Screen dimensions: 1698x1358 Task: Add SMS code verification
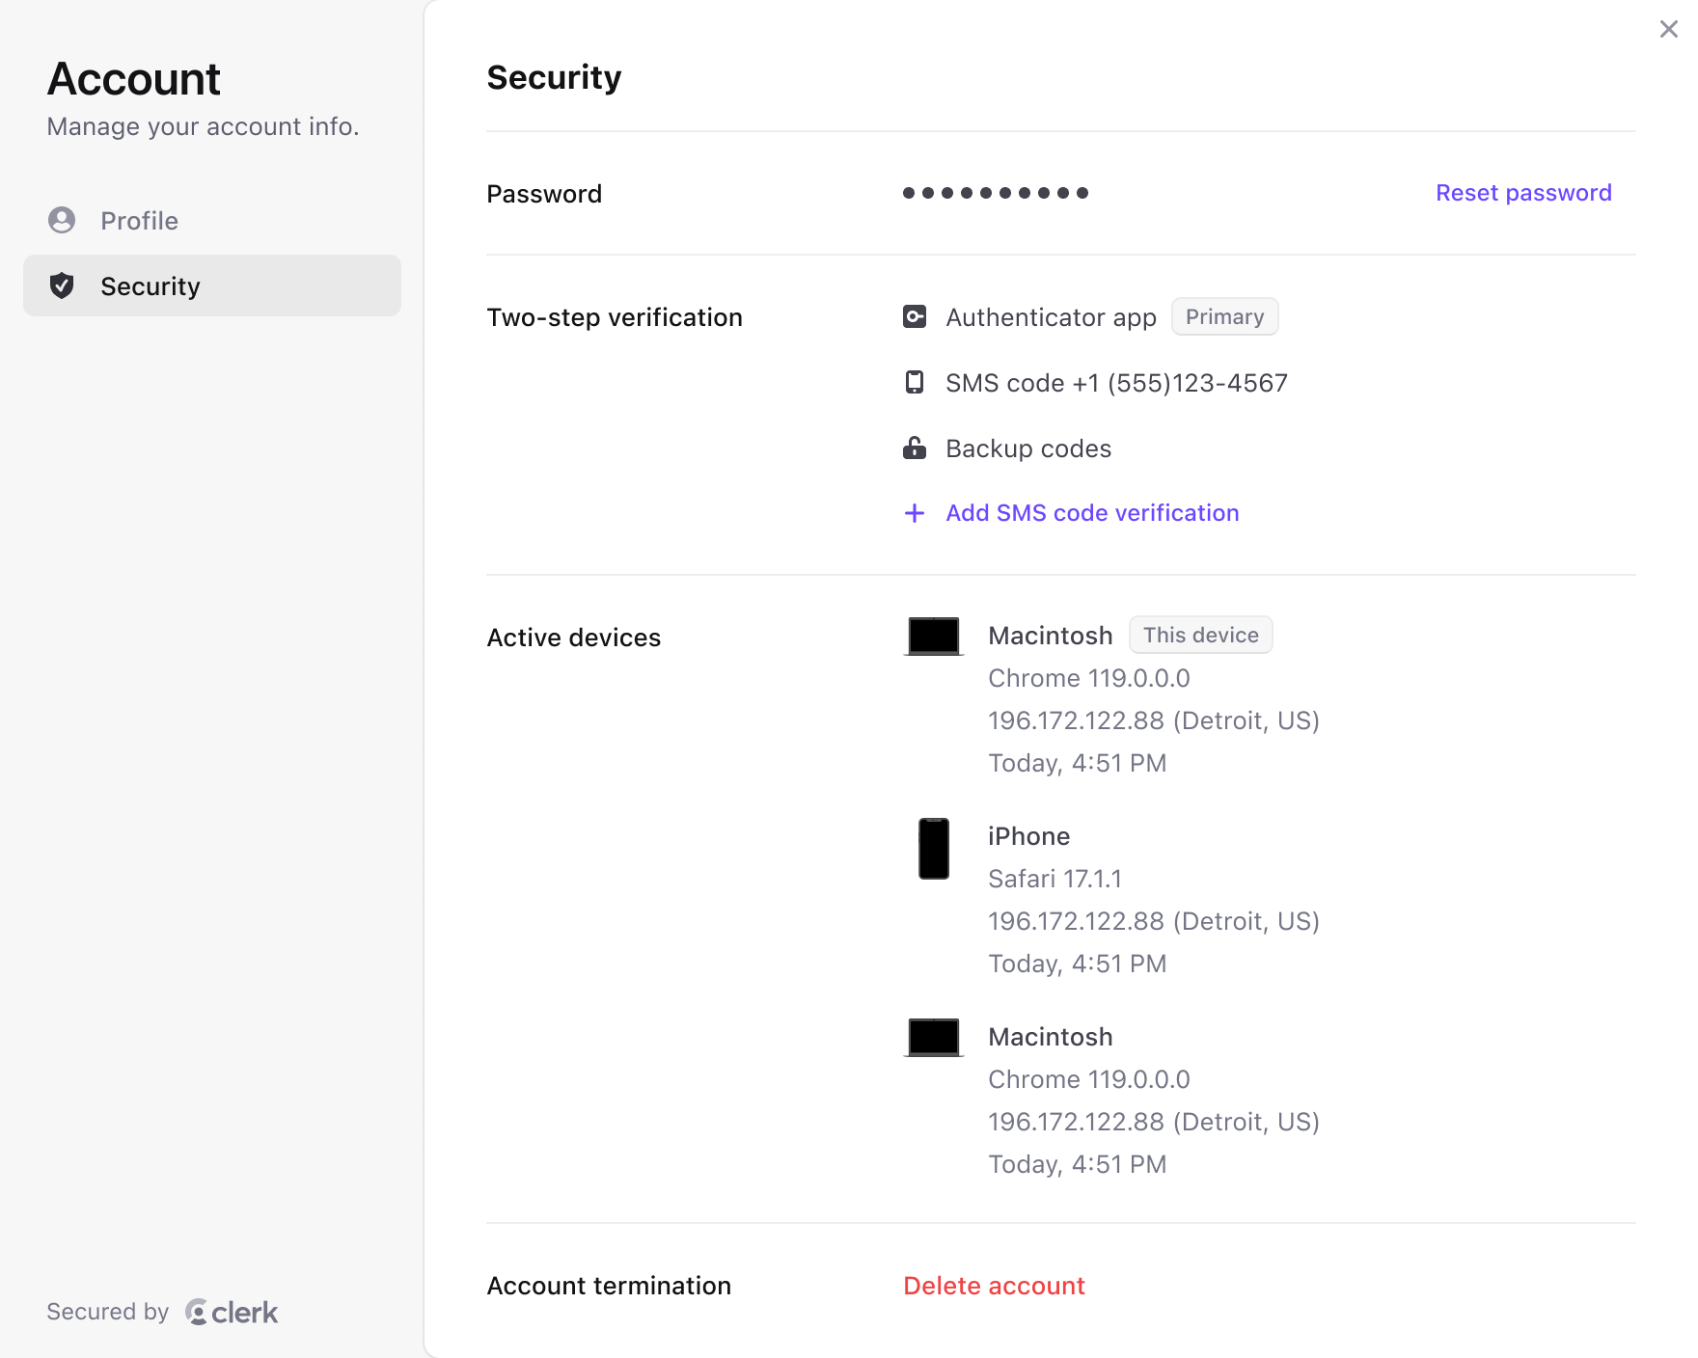click(1092, 513)
